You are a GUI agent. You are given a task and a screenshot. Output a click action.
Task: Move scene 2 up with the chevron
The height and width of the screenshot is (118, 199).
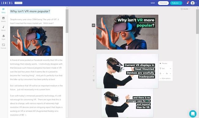94,67
